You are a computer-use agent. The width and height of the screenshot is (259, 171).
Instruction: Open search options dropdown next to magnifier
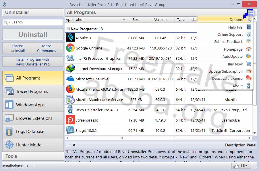tap(9, 22)
